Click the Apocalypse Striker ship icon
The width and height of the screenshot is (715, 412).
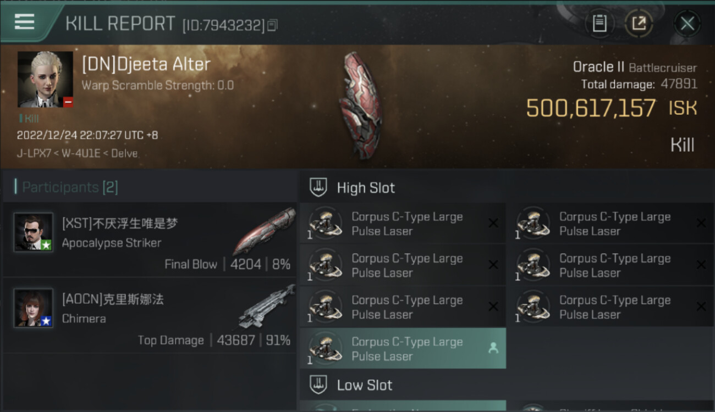pos(264,231)
